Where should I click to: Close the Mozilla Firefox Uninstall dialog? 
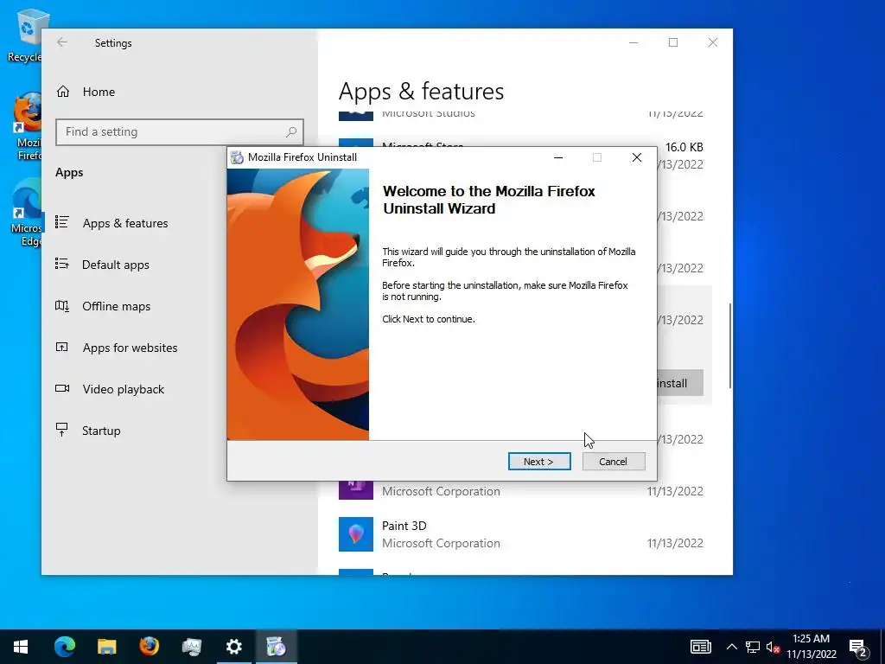[x=637, y=157]
